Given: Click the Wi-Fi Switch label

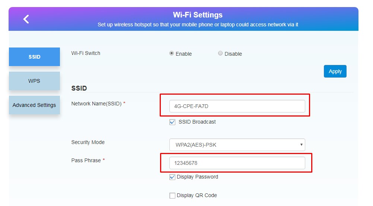Looking at the screenshot, I should [86, 53].
